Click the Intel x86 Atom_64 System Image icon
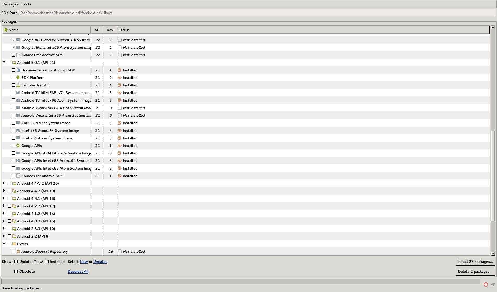 point(18,131)
